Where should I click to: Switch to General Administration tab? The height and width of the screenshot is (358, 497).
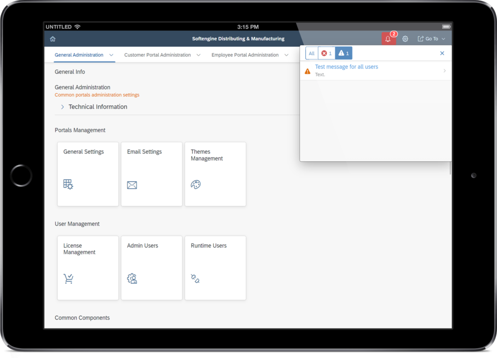pyautogui.click(x=79, y=55)
